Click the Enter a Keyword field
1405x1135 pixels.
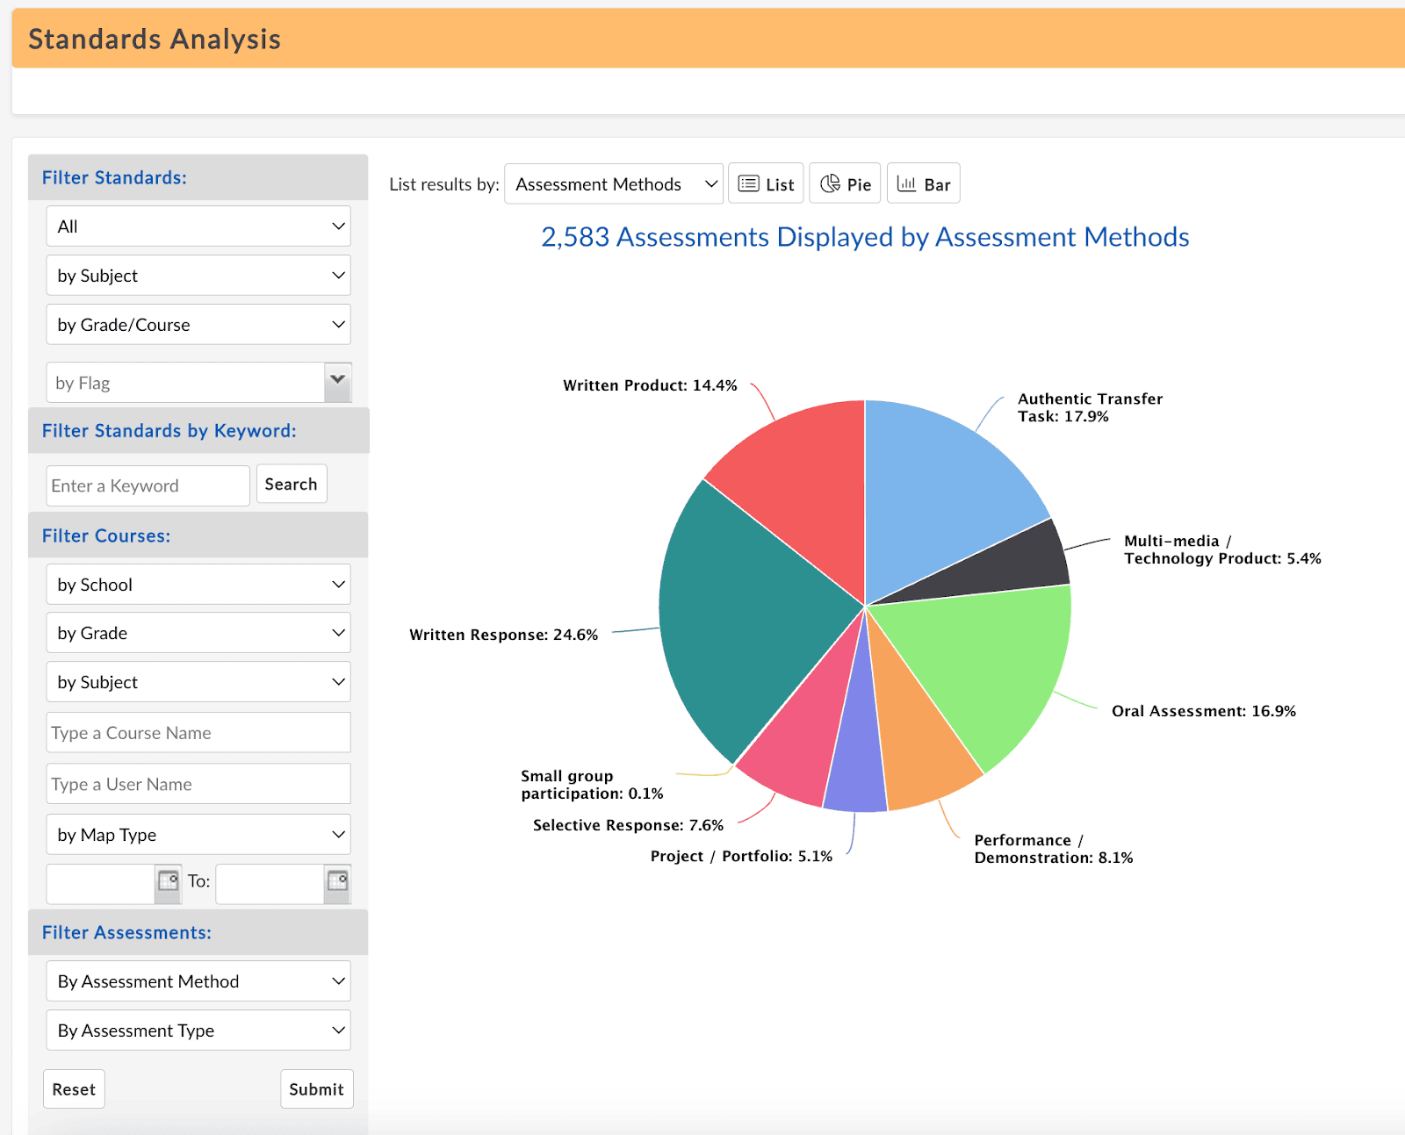148,485
